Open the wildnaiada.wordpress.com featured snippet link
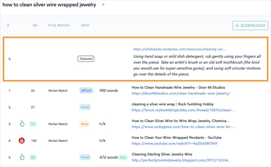This screenshot has height=167, width=271. tap(179, 49)
